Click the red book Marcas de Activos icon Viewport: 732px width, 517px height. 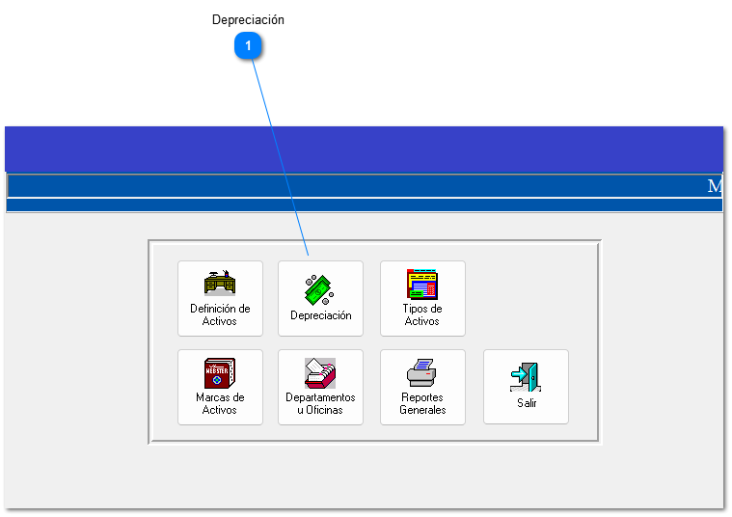[220, 373]
